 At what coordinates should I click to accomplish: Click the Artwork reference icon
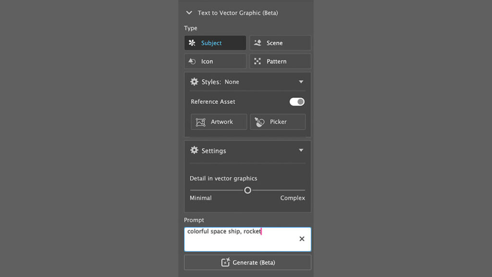click(x=201, y=122)
